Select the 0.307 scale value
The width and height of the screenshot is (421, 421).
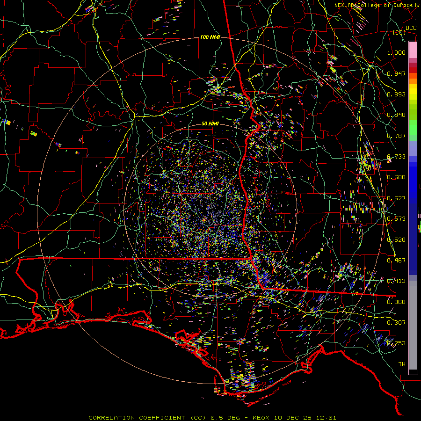396,323
